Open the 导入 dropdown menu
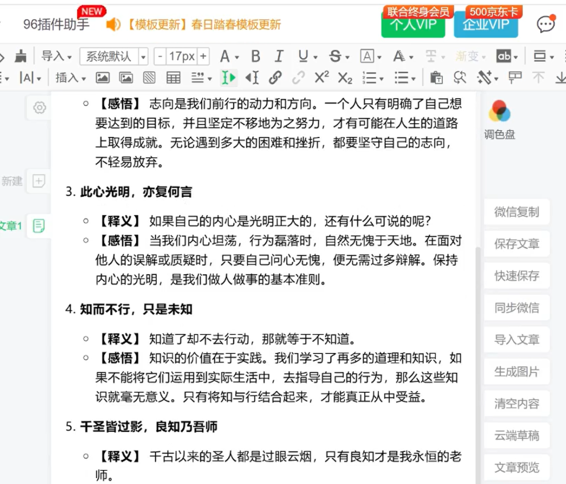Viewport: 566px width, 484px height. click(x=56, y=56)
